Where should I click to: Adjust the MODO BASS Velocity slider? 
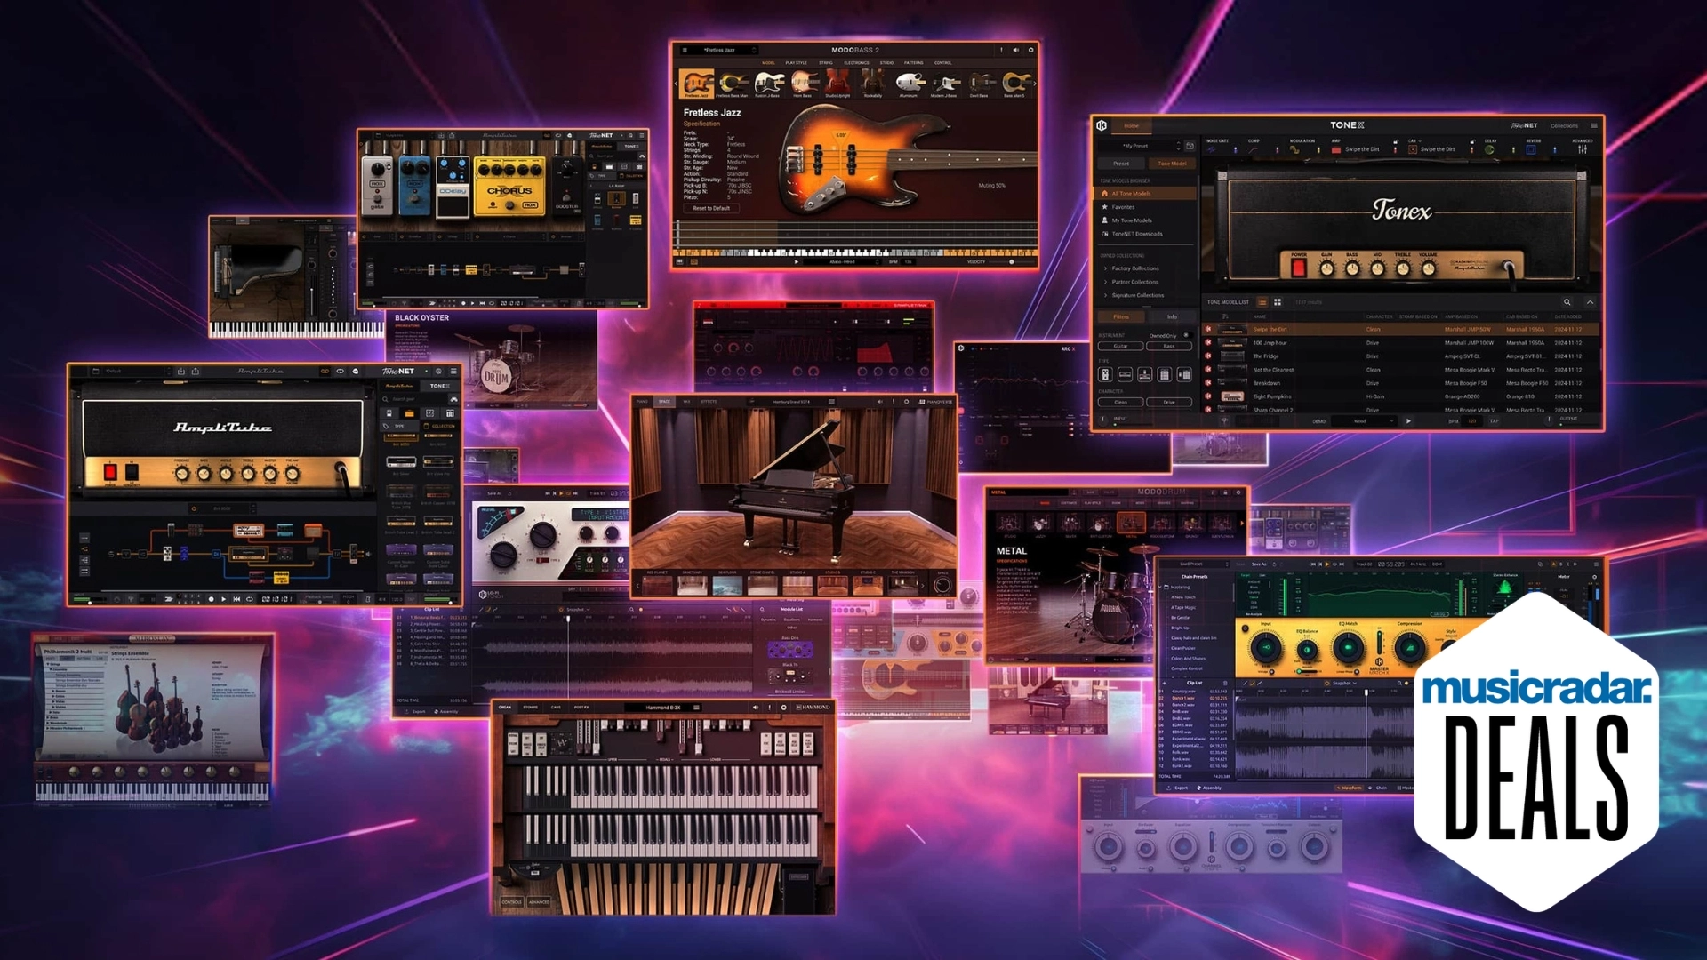tap(1011, 262)
